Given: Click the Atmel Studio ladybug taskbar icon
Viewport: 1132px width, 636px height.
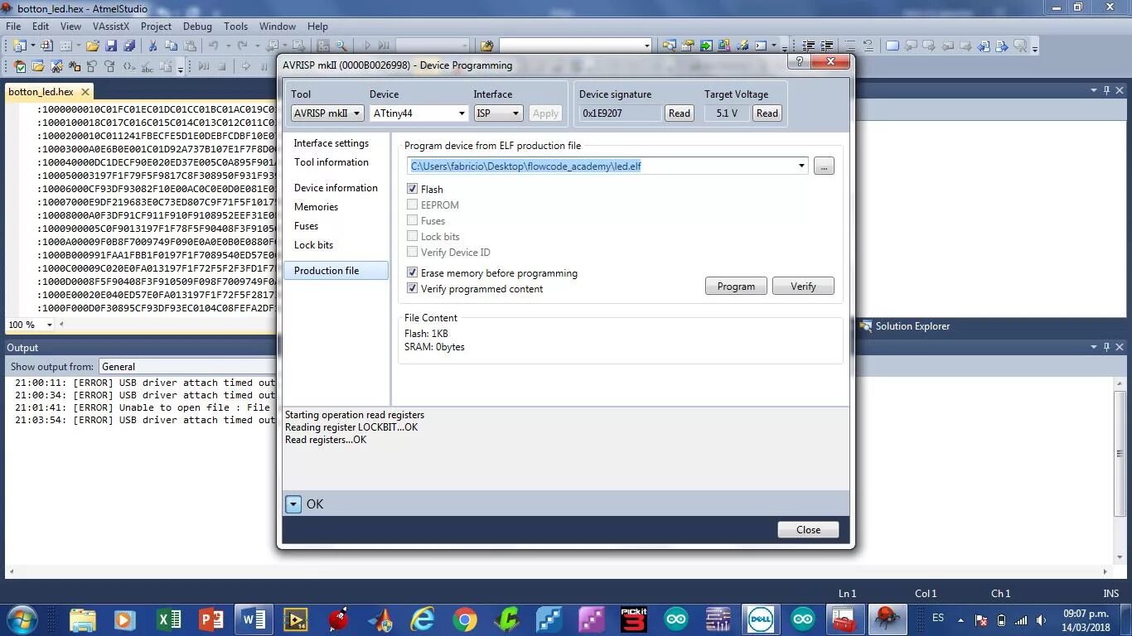Looking at the screenshot, I should [x=887, y=619].
